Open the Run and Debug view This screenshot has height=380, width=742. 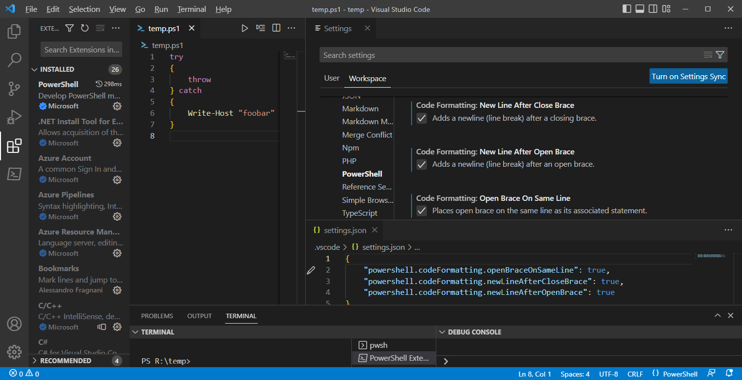[x=14, y=117]
